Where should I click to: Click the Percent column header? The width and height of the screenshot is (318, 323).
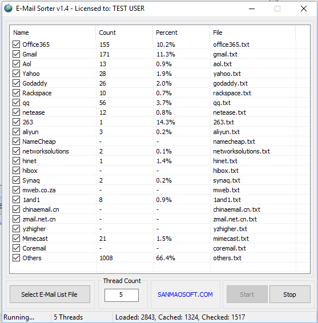point(182,33)
